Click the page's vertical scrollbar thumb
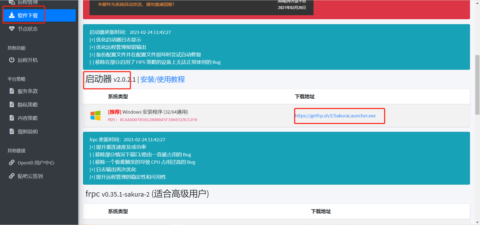This screenshot has width=480, height=225. (x=477, y=85)
